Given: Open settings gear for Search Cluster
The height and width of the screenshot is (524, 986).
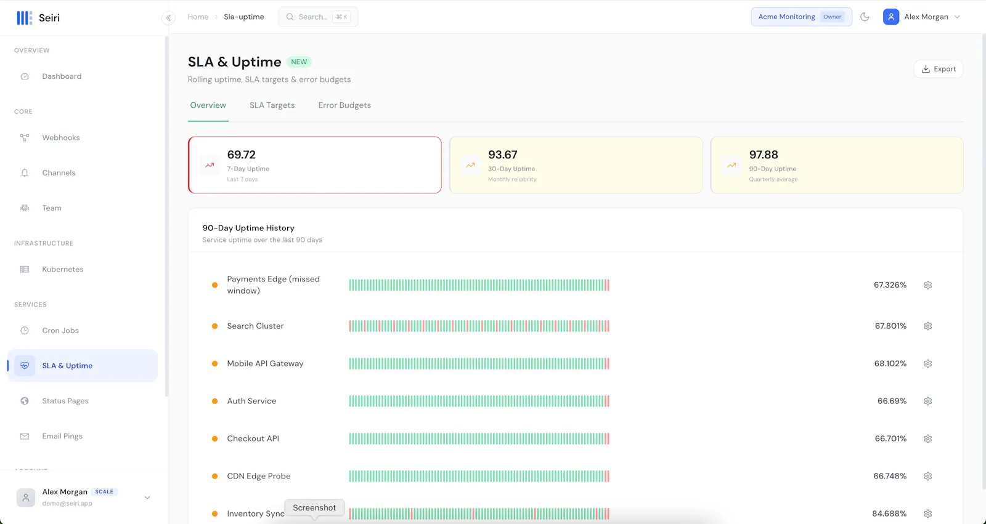Looking at the screenshot, I should (927, 326).
